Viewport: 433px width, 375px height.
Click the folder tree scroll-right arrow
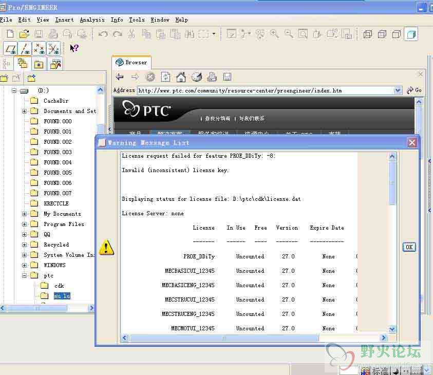[x=91, y=308]
